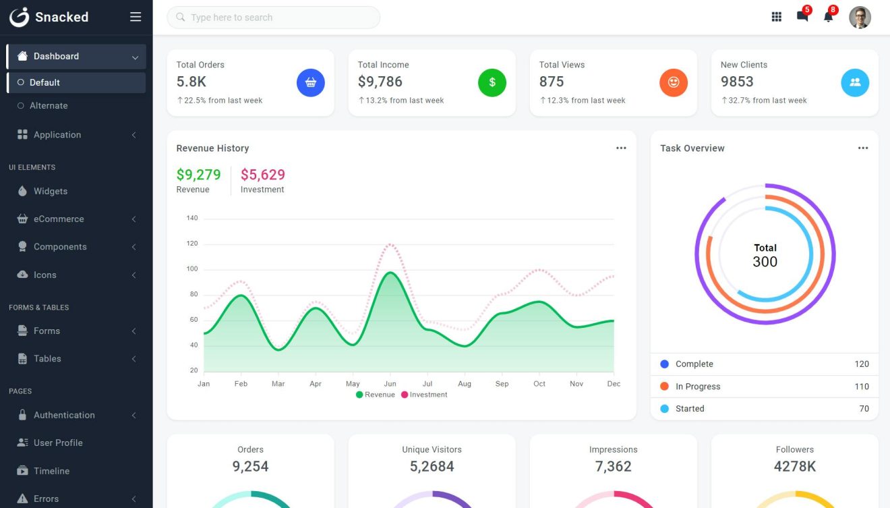Expand the eCommerce sidebar menu
This screenshot has height=508, width=890.
(x=59, y=219)
